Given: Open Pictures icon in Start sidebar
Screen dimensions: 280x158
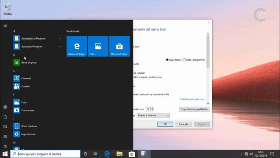Looking at the screenshot, I should tap(5, 127).
